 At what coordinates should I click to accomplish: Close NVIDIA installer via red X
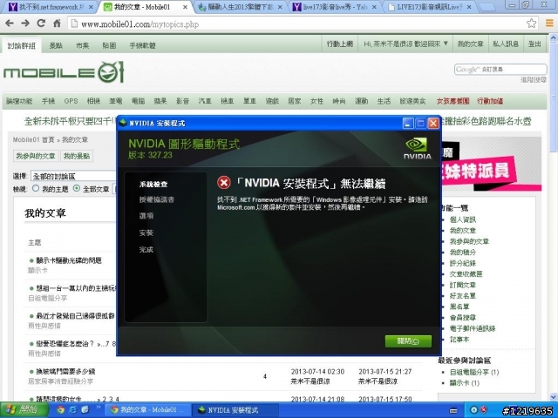click(x=433, y=124)
